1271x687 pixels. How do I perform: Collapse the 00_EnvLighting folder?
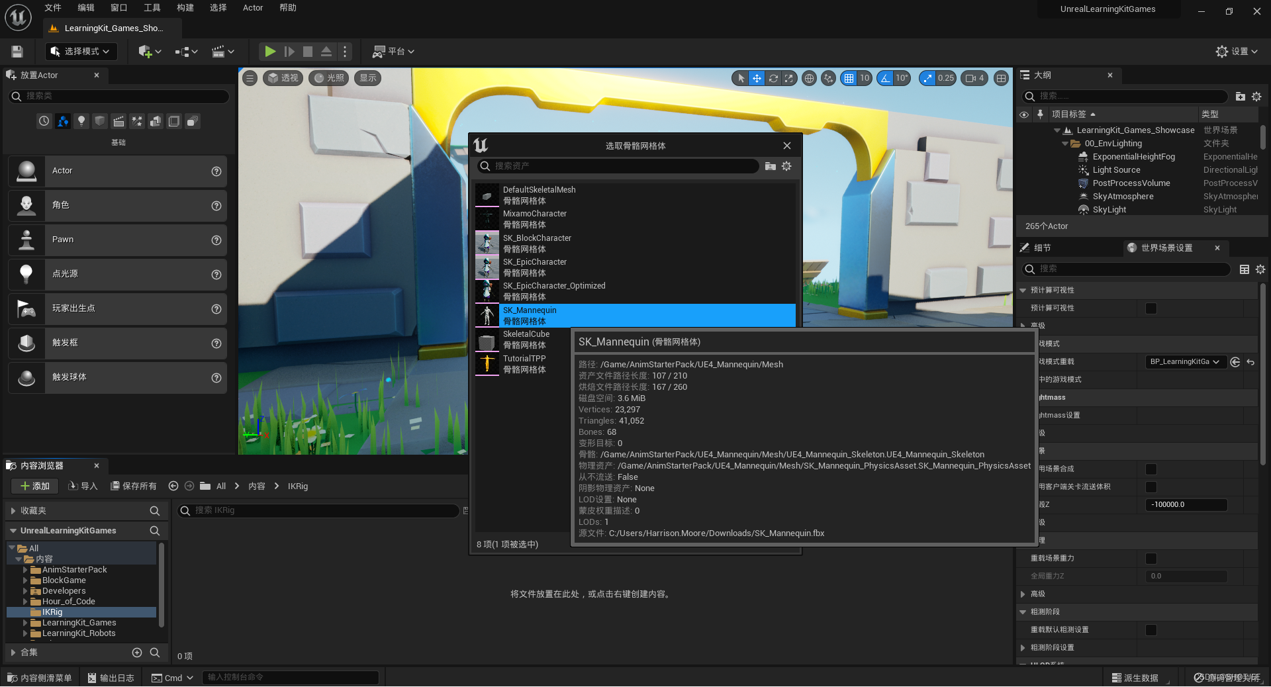[x=1065, y=144]
